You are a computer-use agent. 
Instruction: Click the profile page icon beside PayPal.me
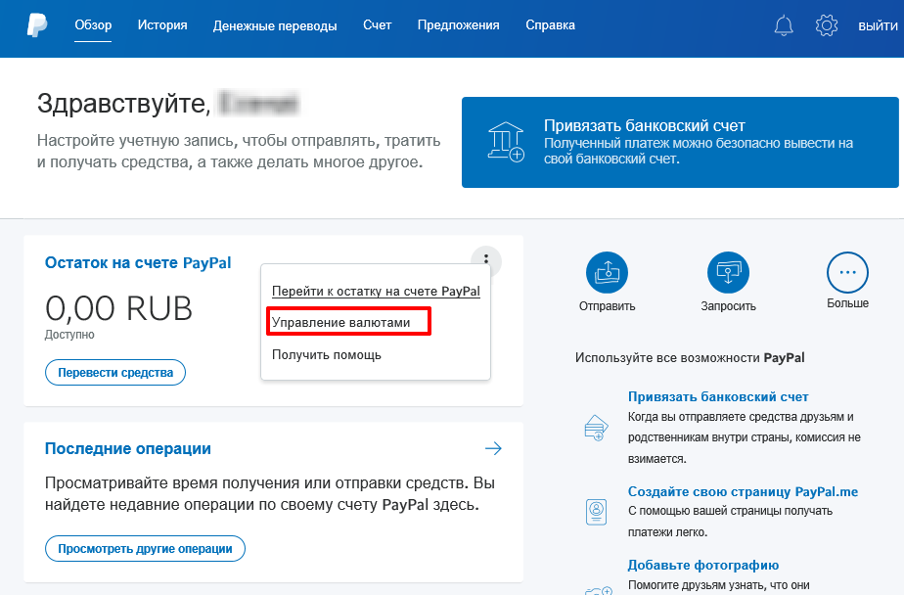596,512
